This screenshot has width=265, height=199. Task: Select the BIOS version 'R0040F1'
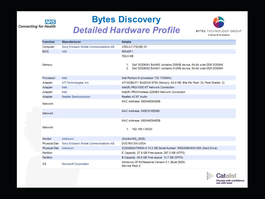pyautogui.click(x=127, y=51)
